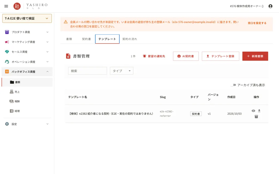
Task: Click the bell icon for 要望の通知先
Action: pos(145,56)
